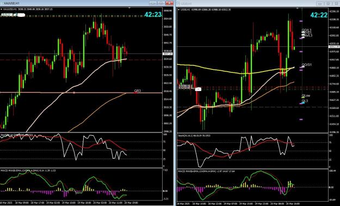Click the 20 Mar 16:00 time on US30 axis
340x206 pixels.
click(293, 204)
